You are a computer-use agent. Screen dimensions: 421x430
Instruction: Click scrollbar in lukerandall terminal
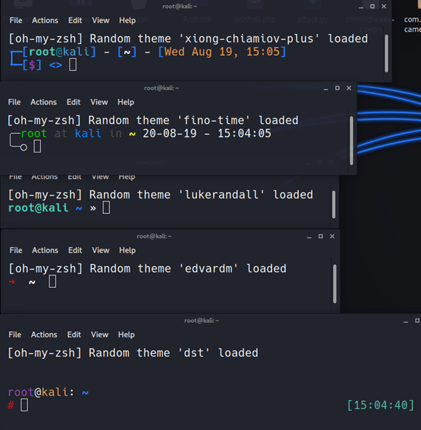334,204
